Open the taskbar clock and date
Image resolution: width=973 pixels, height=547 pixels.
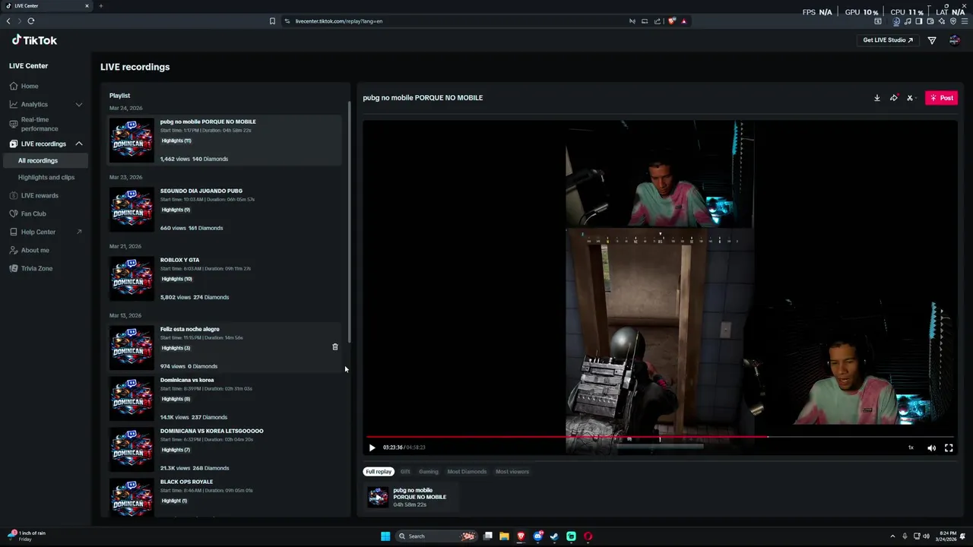coord(948,536)
